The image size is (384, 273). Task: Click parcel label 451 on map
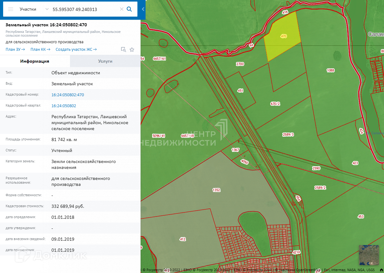pyautogui.click(x=240, y=91)
